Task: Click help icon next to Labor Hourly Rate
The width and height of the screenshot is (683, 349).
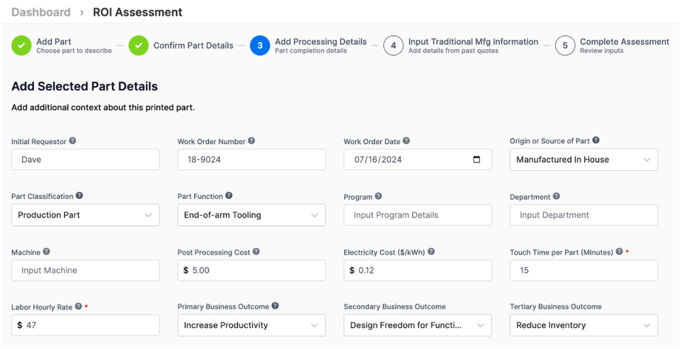Action: [79, 306]
